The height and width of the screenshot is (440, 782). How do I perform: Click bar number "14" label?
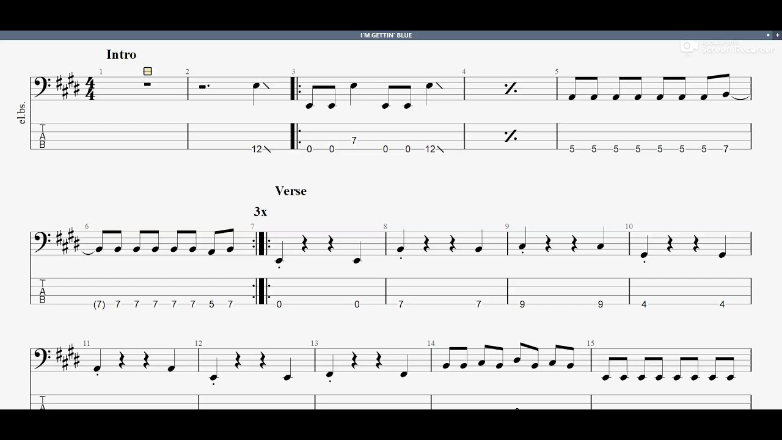(x=431, y=343)
